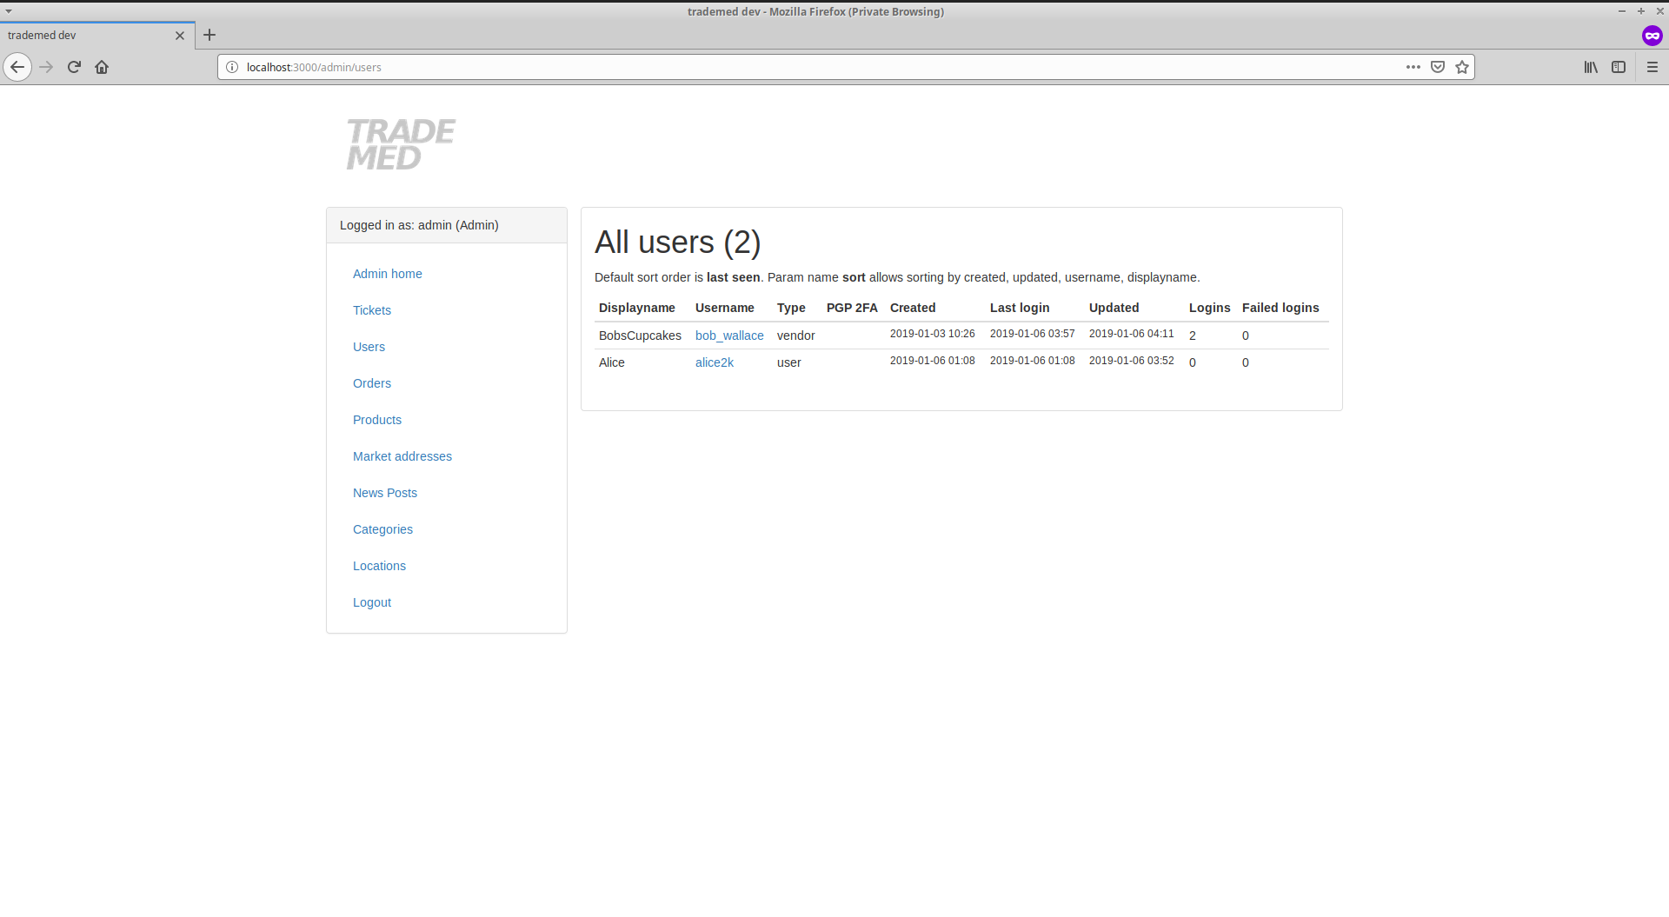Toggle the sidebar view icon
1669x917 pixels.
1619,67
